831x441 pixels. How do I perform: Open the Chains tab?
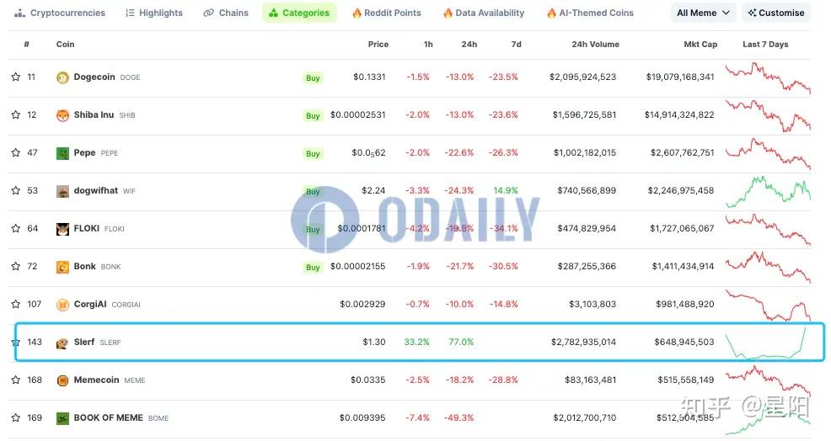[x=226, y=13]
